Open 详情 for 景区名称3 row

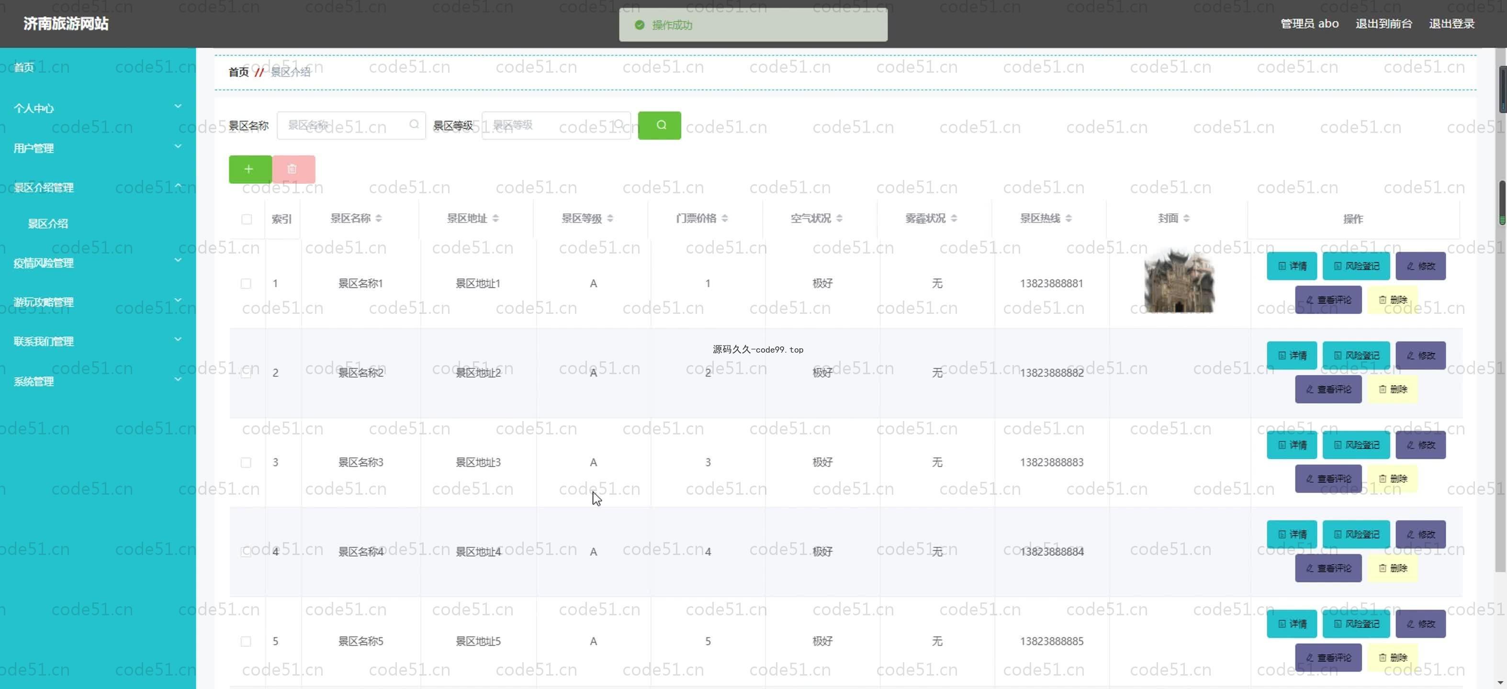click(1292, 445)
